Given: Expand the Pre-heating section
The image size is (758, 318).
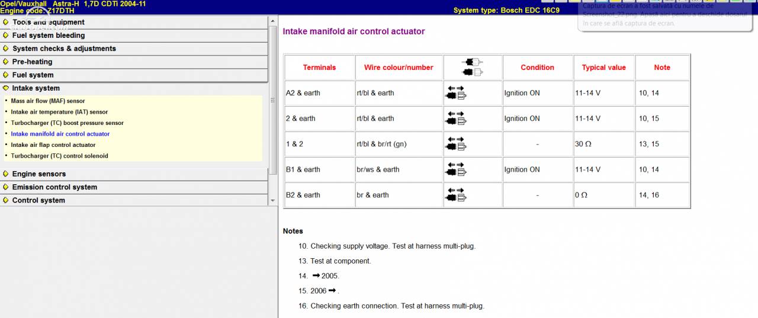Looking at the screenshot, I should pos(134,62).
